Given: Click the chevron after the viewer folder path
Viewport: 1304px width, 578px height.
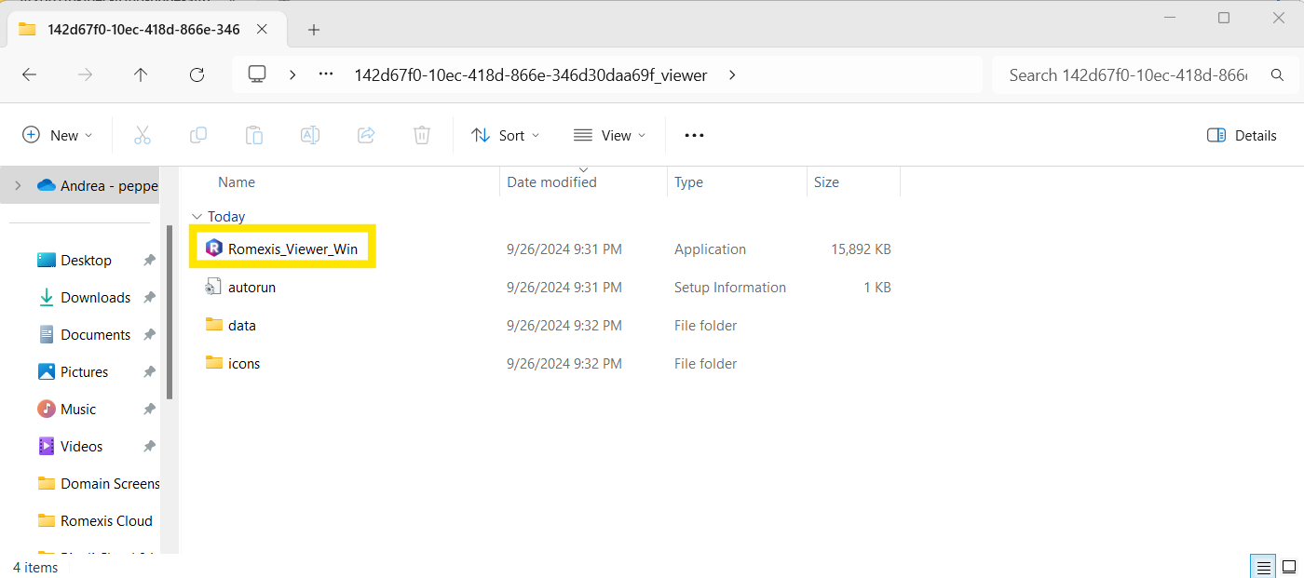Looking at the screenshot, I should point(732,74).
